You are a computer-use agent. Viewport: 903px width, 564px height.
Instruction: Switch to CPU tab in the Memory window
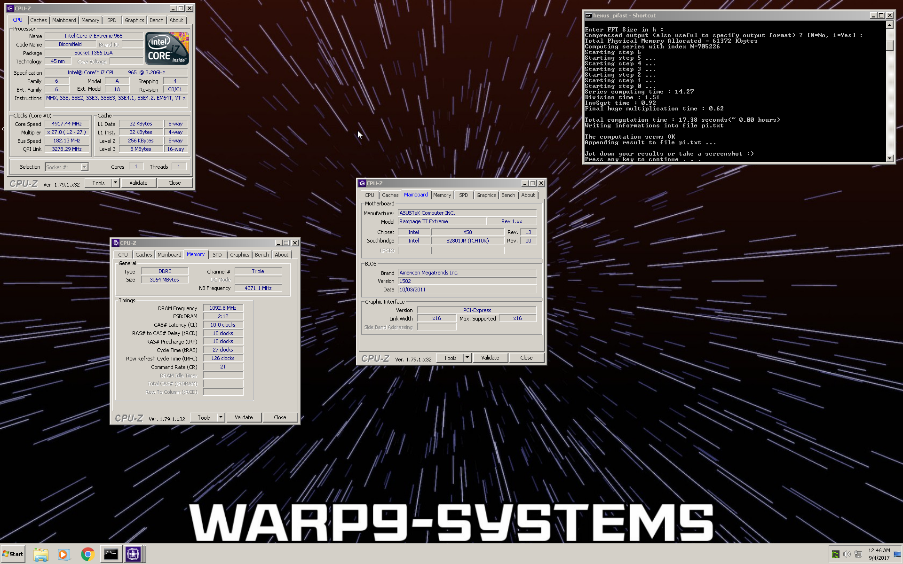pyautogui.click(x=123, y=255)
